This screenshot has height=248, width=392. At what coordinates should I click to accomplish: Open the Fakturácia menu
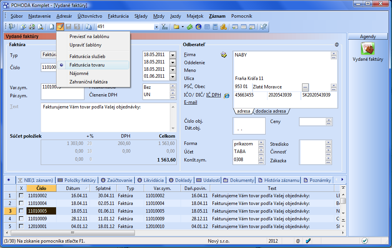pos(118,16)
